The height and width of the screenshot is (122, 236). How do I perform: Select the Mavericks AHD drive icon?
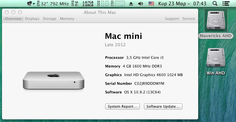coord(216,21)
